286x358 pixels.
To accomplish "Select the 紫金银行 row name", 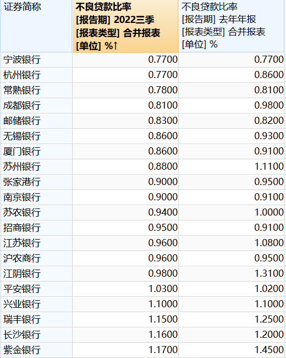I will [x=22, y=350].
